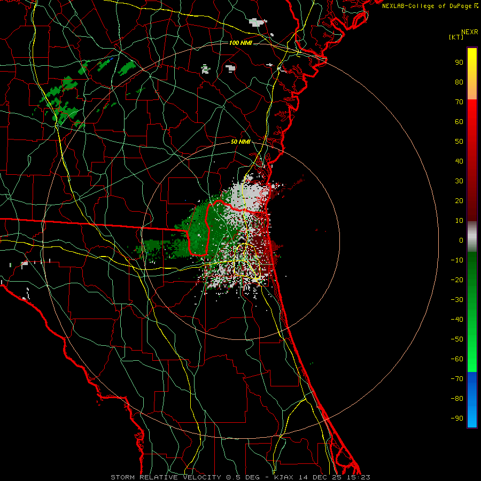The width and height of the screenshot is (481, 481).
Task: Click the -90 value on color scale
Action: [457, 418]
